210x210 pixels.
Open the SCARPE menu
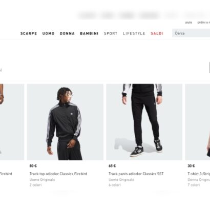click(29, 33)
